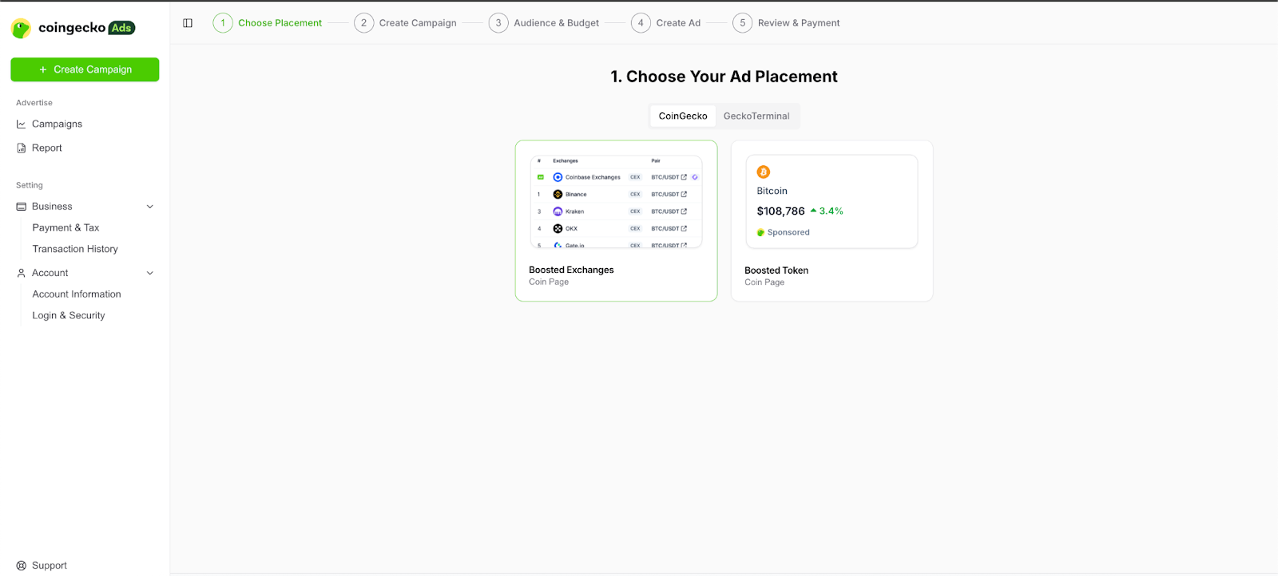Click Boosted Exchanges title text
Image resolution: width=1278 pixels, height=576 pixels.
click(x=571, y=270)
